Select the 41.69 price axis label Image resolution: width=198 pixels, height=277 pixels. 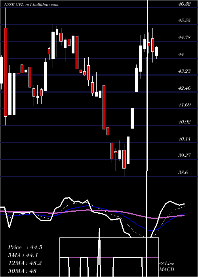(185, 105)
